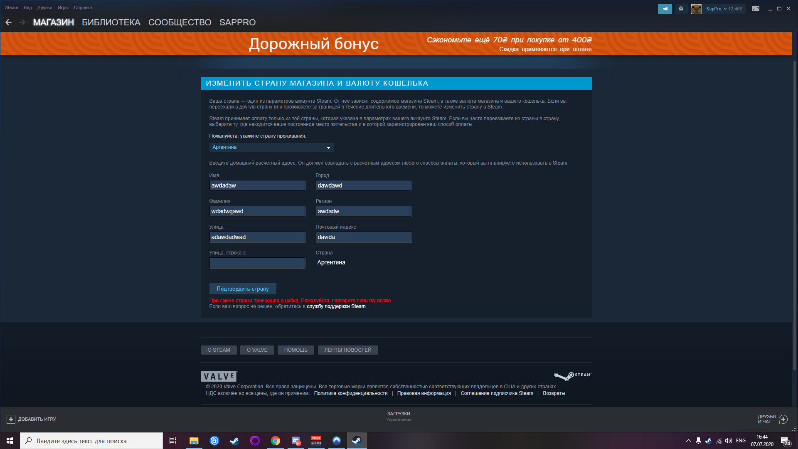
Task: Open the blue round app on taskbar
Action: pyautogui.click(x=337, y=441)
